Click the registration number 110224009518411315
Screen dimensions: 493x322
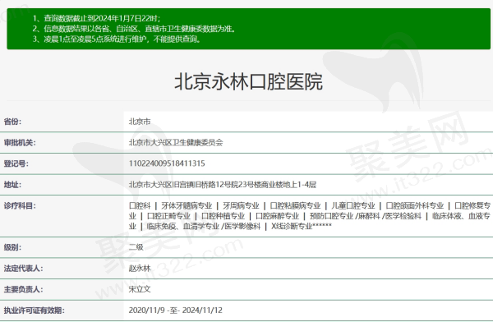167,163
